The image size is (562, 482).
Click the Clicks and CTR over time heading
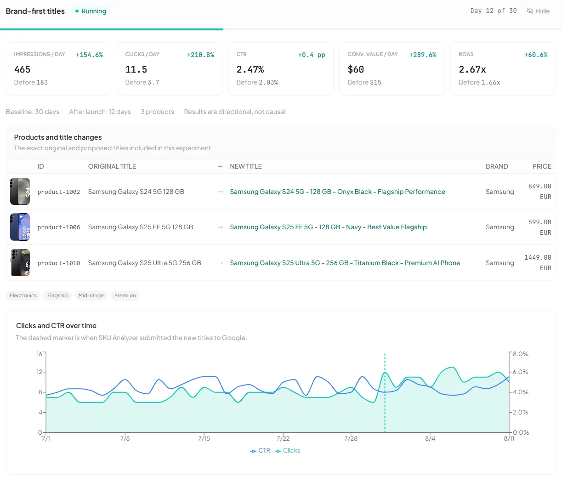pyautogui.click(x=56, y=326)
